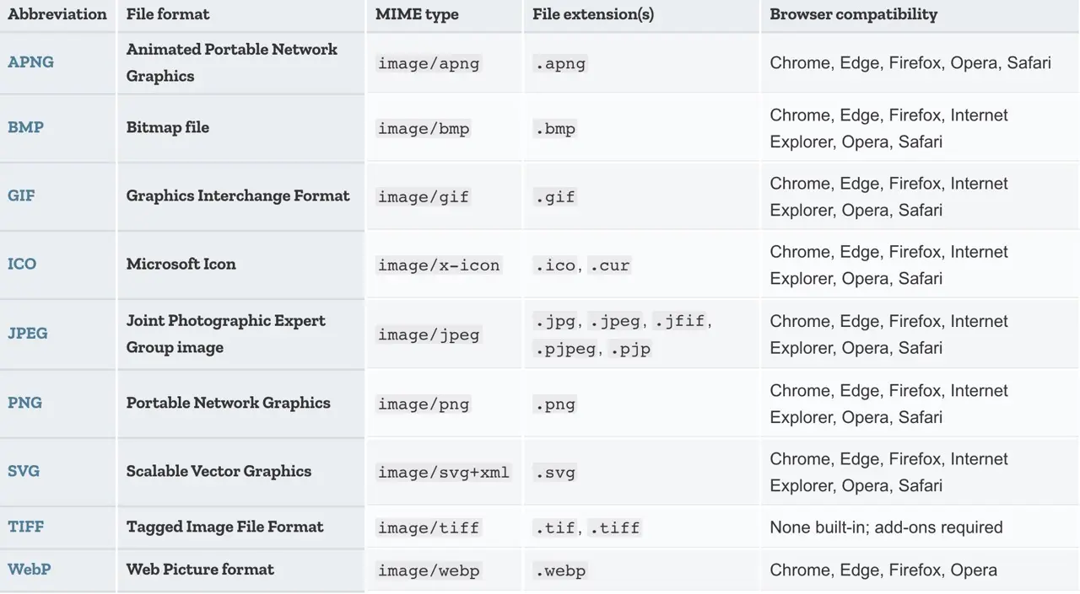Click the .tiff extension code
This screenshot has width=1080, height=594.
click(614, 528)
